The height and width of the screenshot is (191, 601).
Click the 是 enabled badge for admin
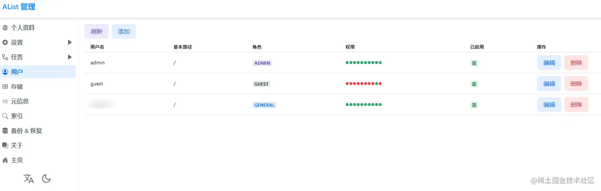[x=474, y=63]
